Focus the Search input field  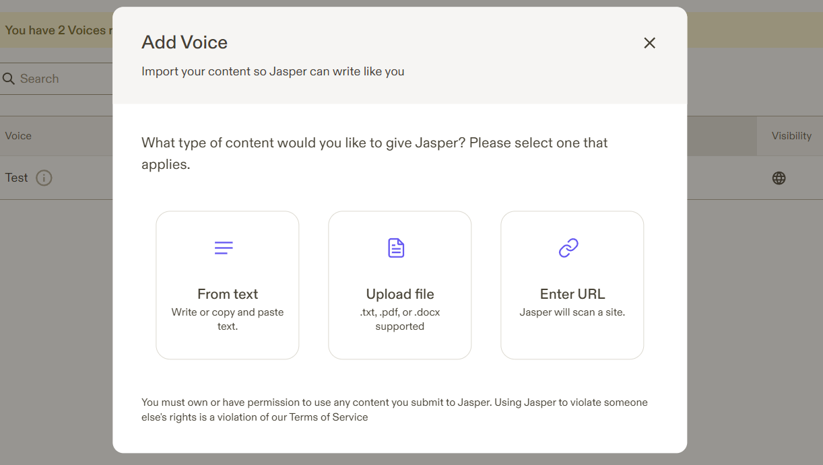[x=57, y=79]
